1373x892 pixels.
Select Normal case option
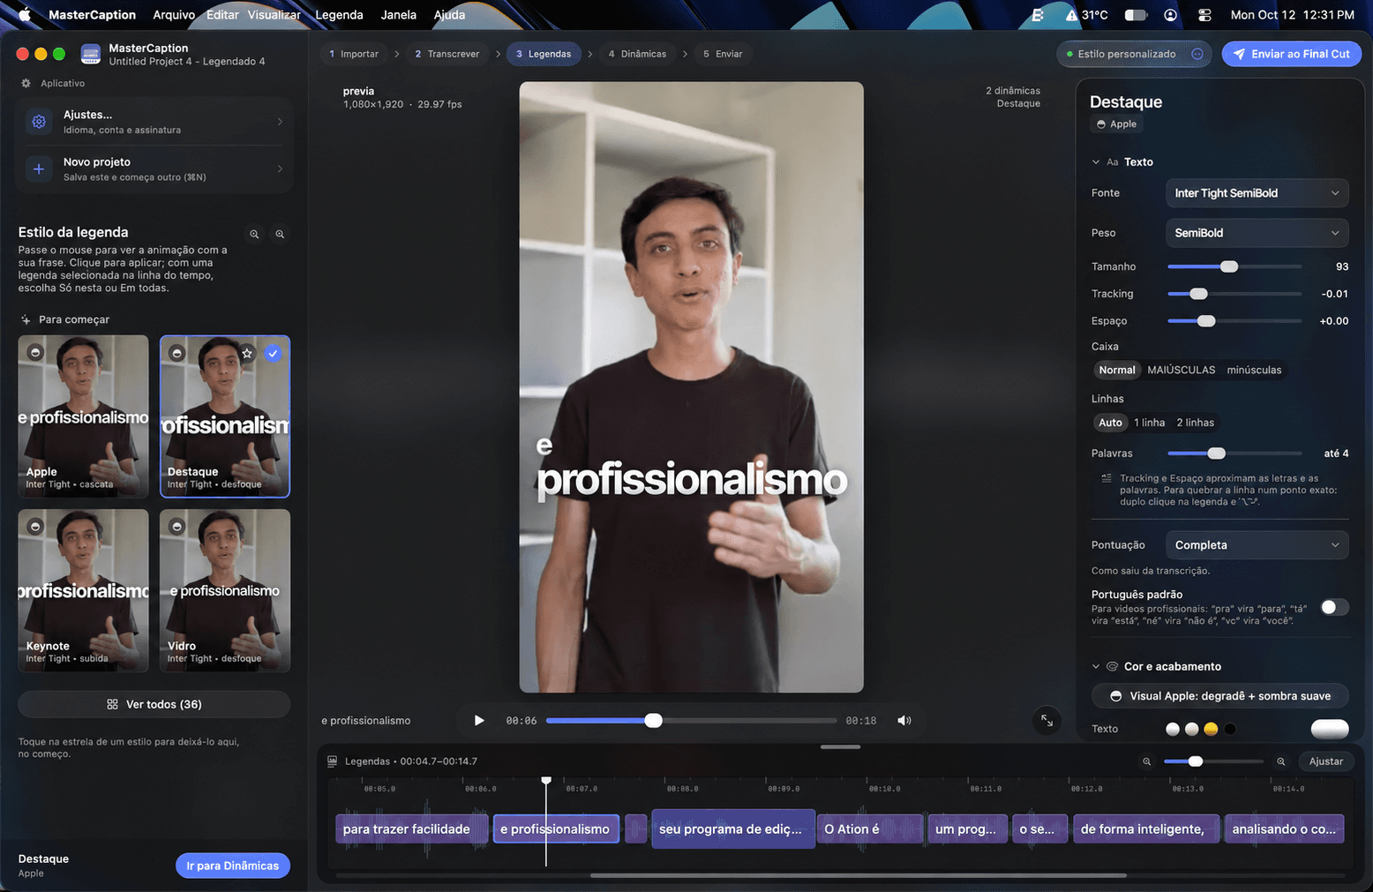(x=1117, y=370)
